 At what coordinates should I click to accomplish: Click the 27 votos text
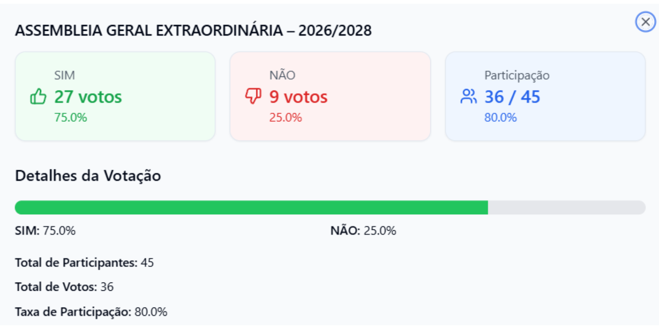pos(88,97)
